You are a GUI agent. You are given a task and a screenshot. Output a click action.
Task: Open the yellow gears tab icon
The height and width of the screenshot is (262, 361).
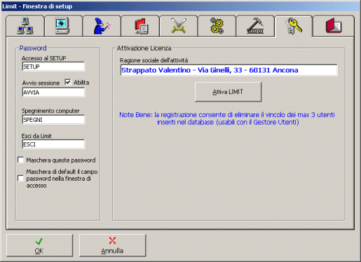(217, 26)
